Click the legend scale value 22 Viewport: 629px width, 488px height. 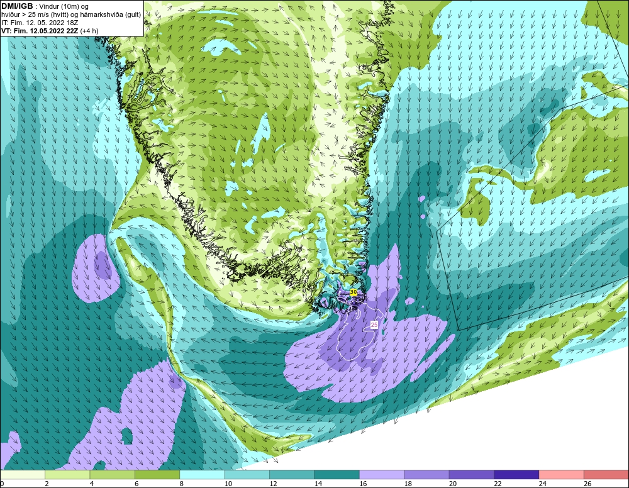coord(498,484)
